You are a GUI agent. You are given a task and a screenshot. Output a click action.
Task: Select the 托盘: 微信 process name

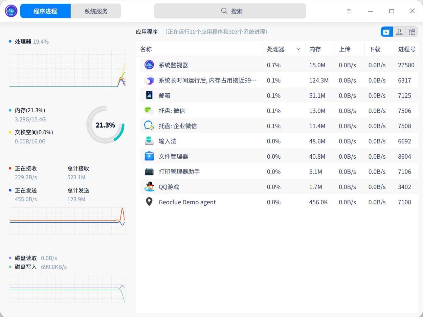tap(172, 111)
